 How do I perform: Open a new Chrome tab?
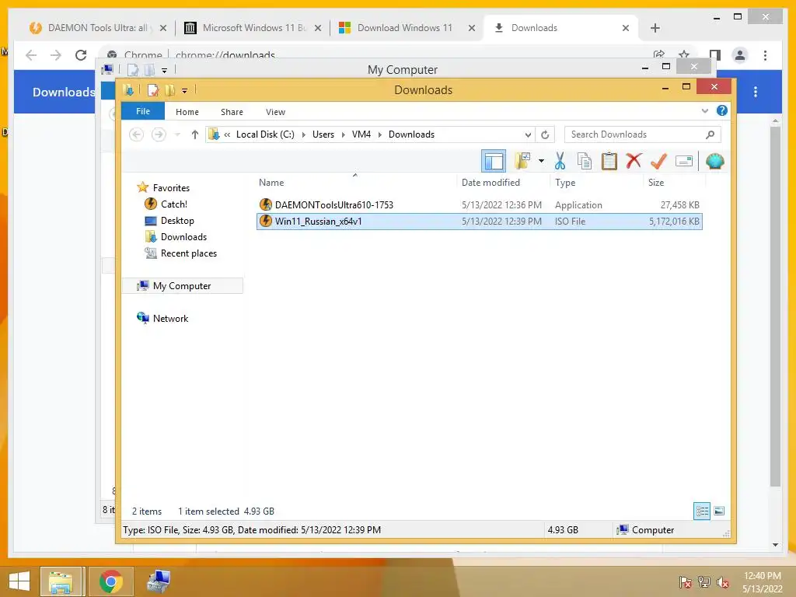pyautogui.click(x=655, y=28)
